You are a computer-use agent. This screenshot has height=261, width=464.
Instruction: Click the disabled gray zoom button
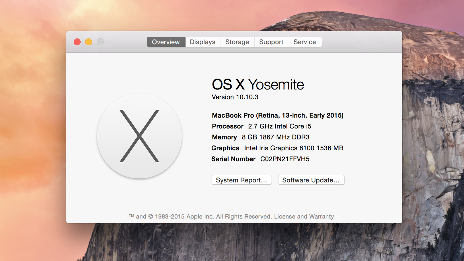[x=100, y=42]
